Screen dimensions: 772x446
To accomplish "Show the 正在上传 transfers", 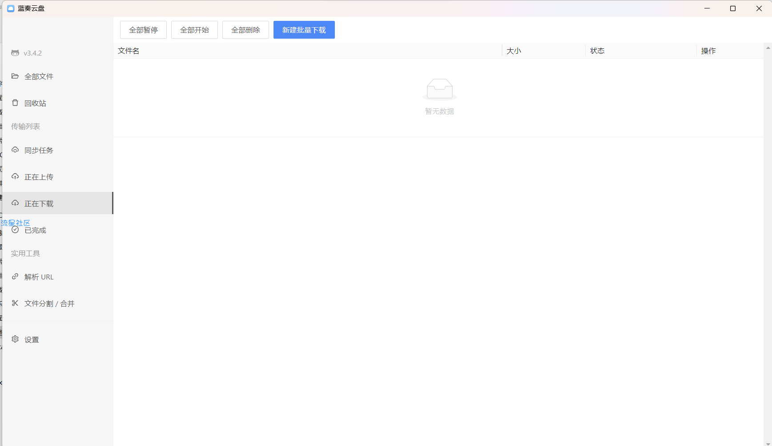I will pyautogui.click(x=58, y=177).
